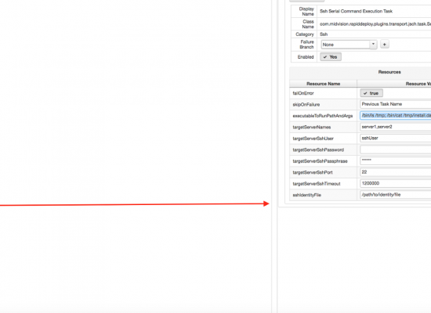Click the Resource Name column header
This screenshot has height=313, width=431.
[323, 84]
